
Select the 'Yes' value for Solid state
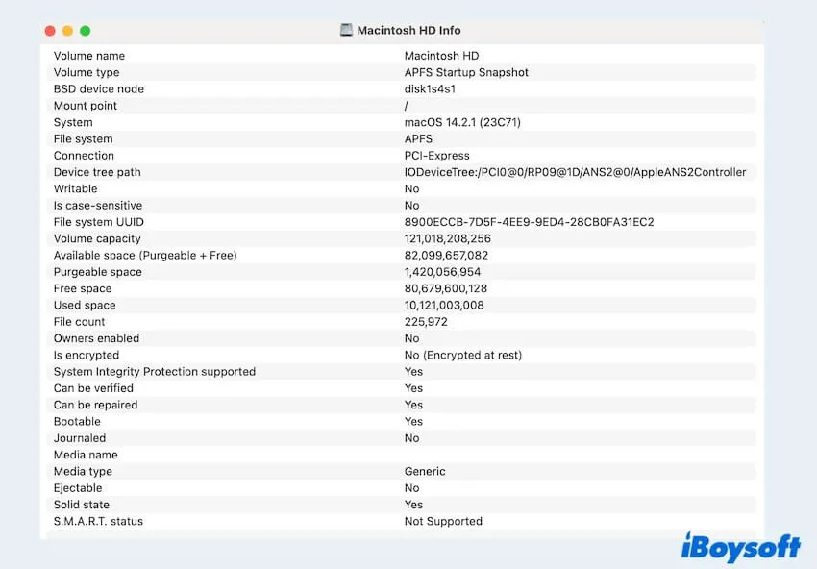(x=413, y=505)
